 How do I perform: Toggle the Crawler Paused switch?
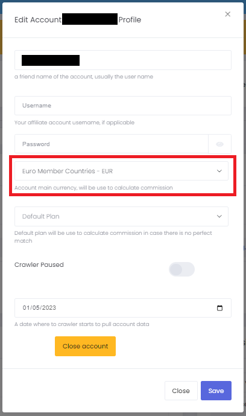[x=181, y=269]
